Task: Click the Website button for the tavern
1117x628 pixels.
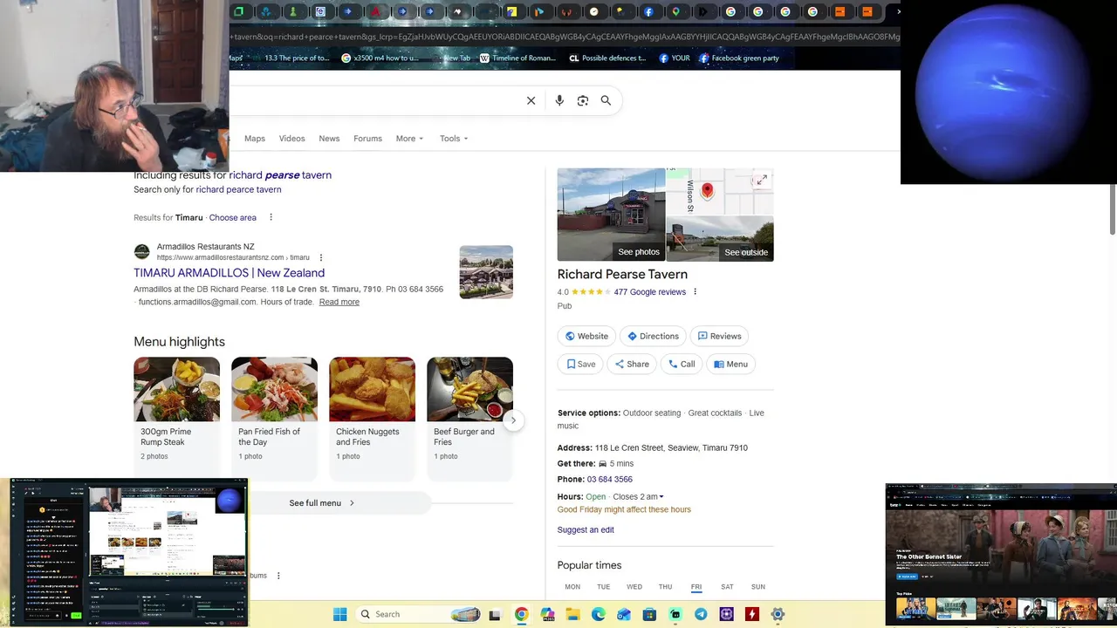Action: pos(586,336)
